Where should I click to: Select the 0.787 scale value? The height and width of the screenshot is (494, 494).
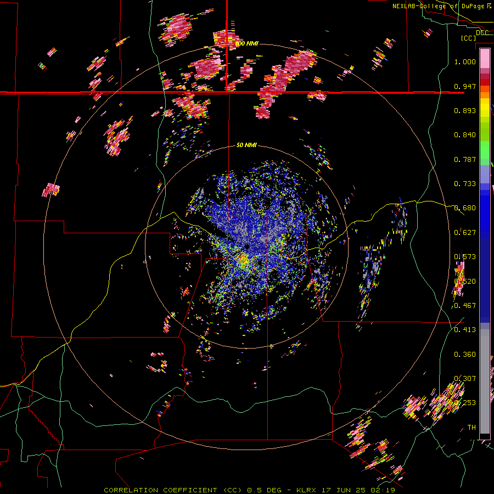(x=465, y=159)
